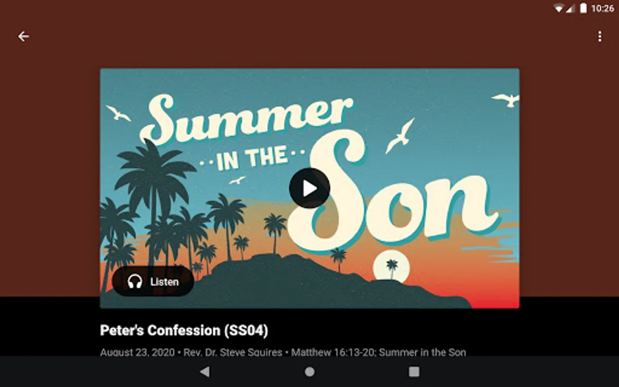This screenshot has width=619, height=387.
Task: Open the three-dot overflow menu
Action: 600,37
